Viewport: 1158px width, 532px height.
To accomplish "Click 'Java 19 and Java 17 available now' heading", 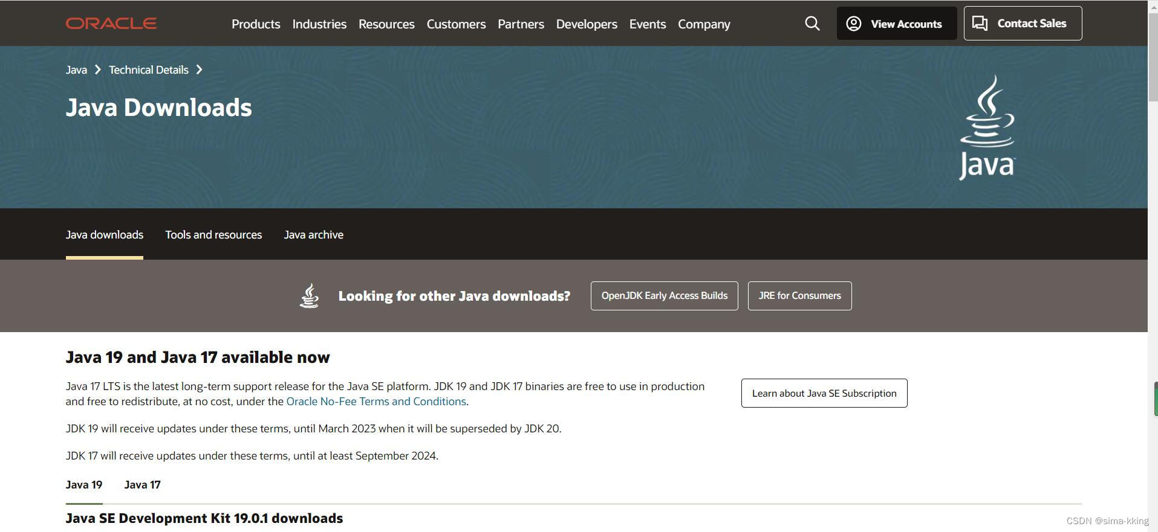I will pos(198,357).
